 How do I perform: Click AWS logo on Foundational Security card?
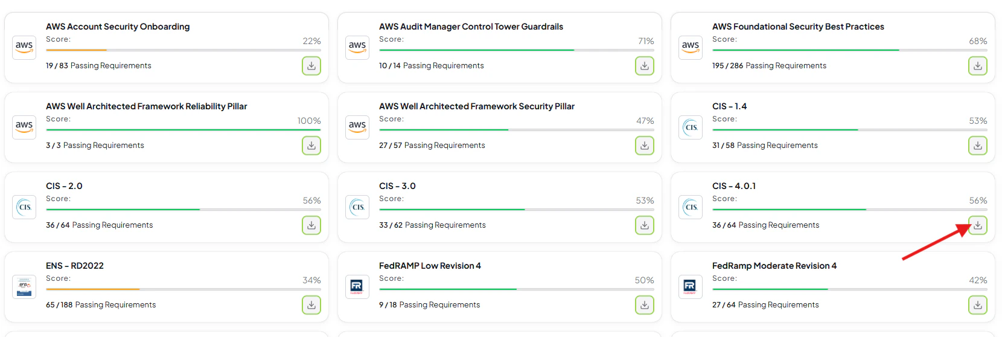(x=691, y=48)
